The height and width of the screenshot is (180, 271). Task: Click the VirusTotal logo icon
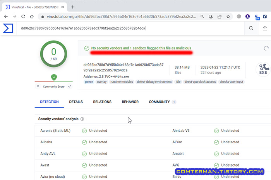pyautogui.click(x=8, y=28)
